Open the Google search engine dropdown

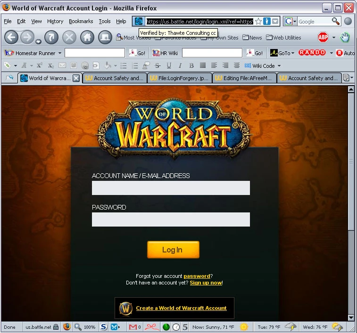tap(295, 22)
